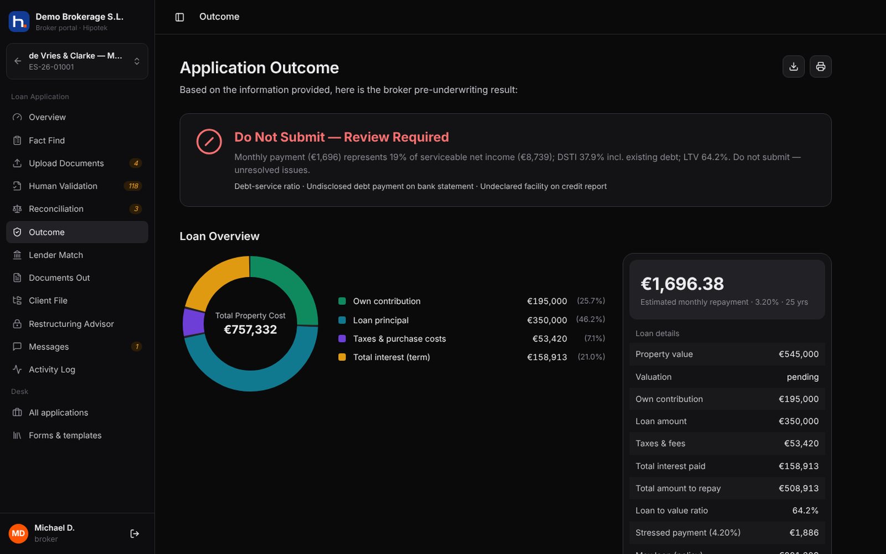
Task: Click the orange Total interest legend swatch
Action: [342, 357]
